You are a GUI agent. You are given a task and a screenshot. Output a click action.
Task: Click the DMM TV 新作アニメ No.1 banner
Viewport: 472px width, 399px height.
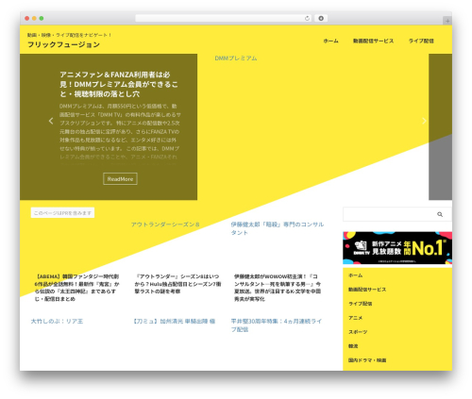(397, 248)
